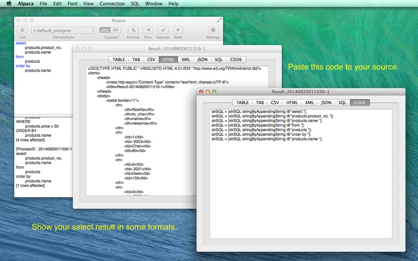Click 'products.price > 50' in the log

[x=42, y=126]
